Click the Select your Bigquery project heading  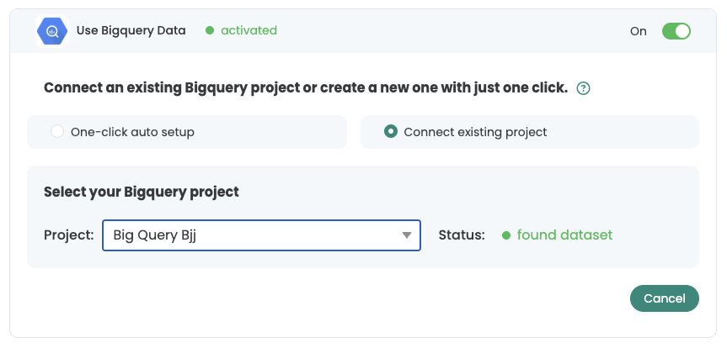click(142, 192)
